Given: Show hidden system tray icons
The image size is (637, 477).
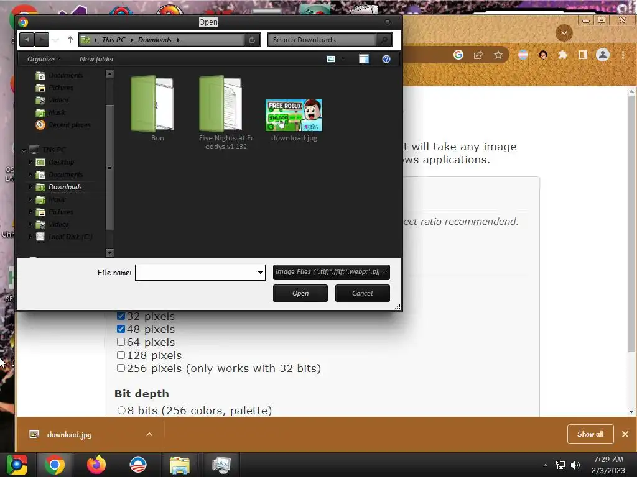Looking at the screenshot, I should tap(545, 465).
